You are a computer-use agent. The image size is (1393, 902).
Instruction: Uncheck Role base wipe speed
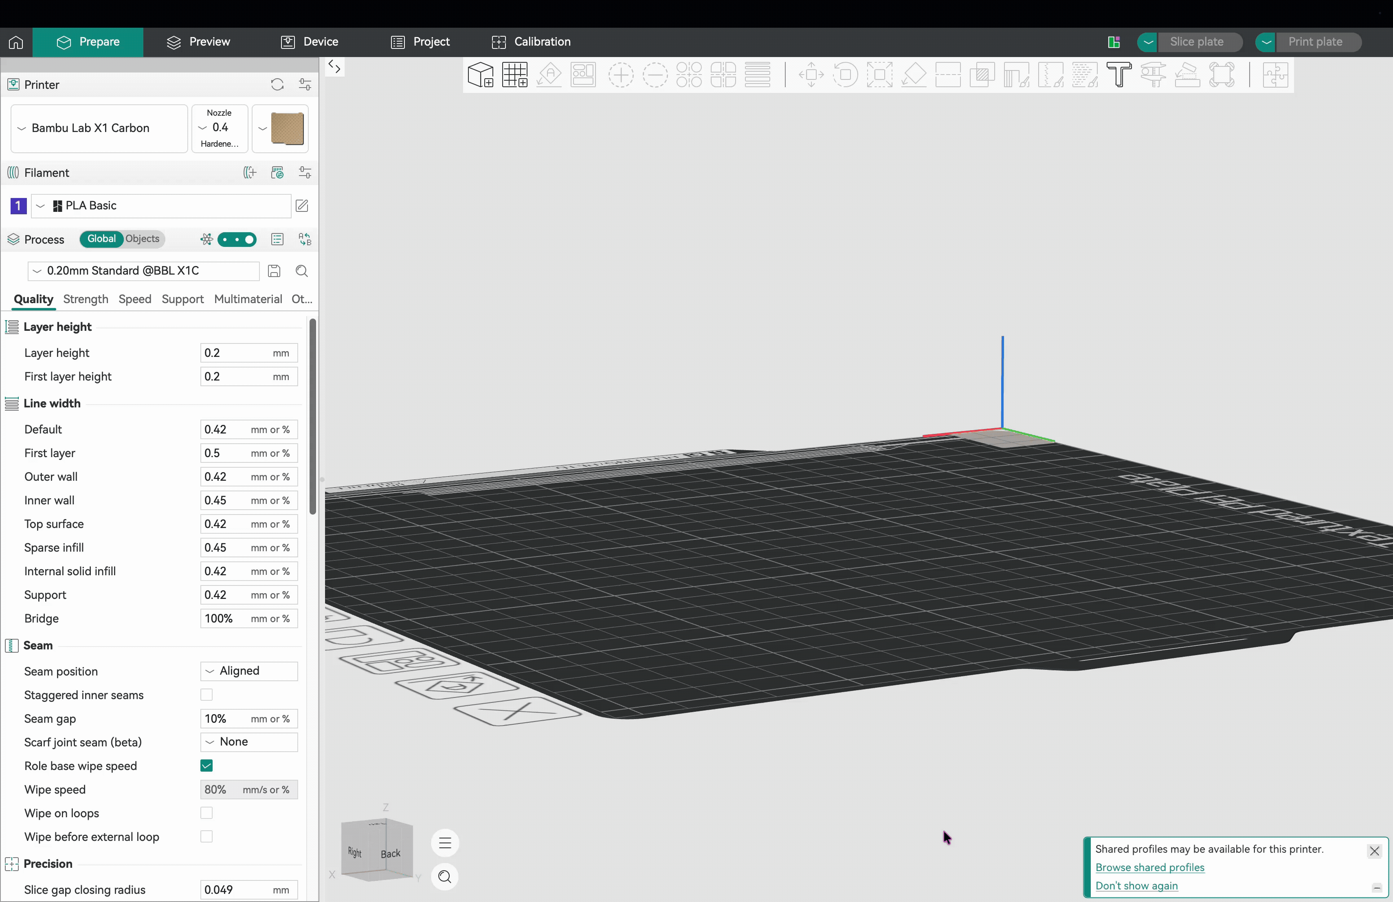pos(207,766)
